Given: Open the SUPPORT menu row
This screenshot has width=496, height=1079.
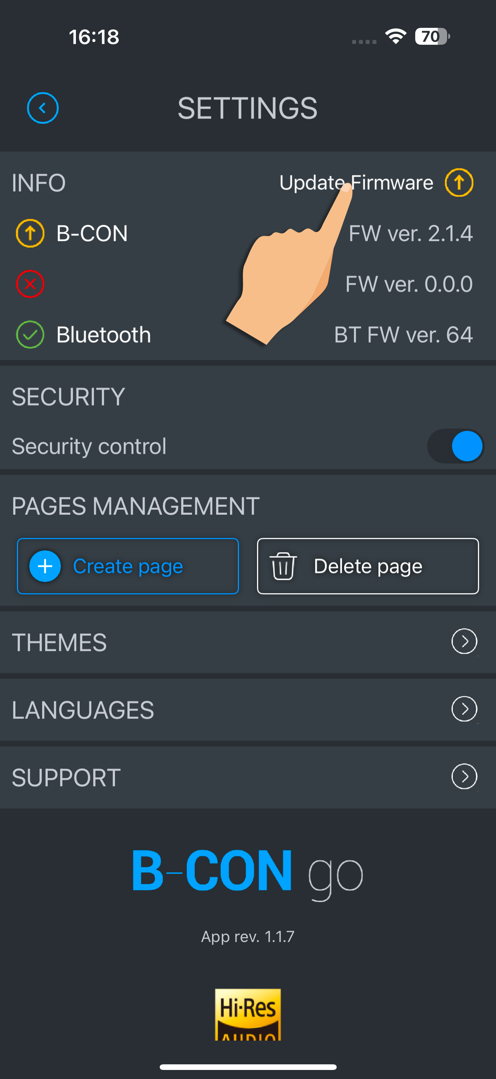Looking at the screenshot, I should click(x=248, y=777).
